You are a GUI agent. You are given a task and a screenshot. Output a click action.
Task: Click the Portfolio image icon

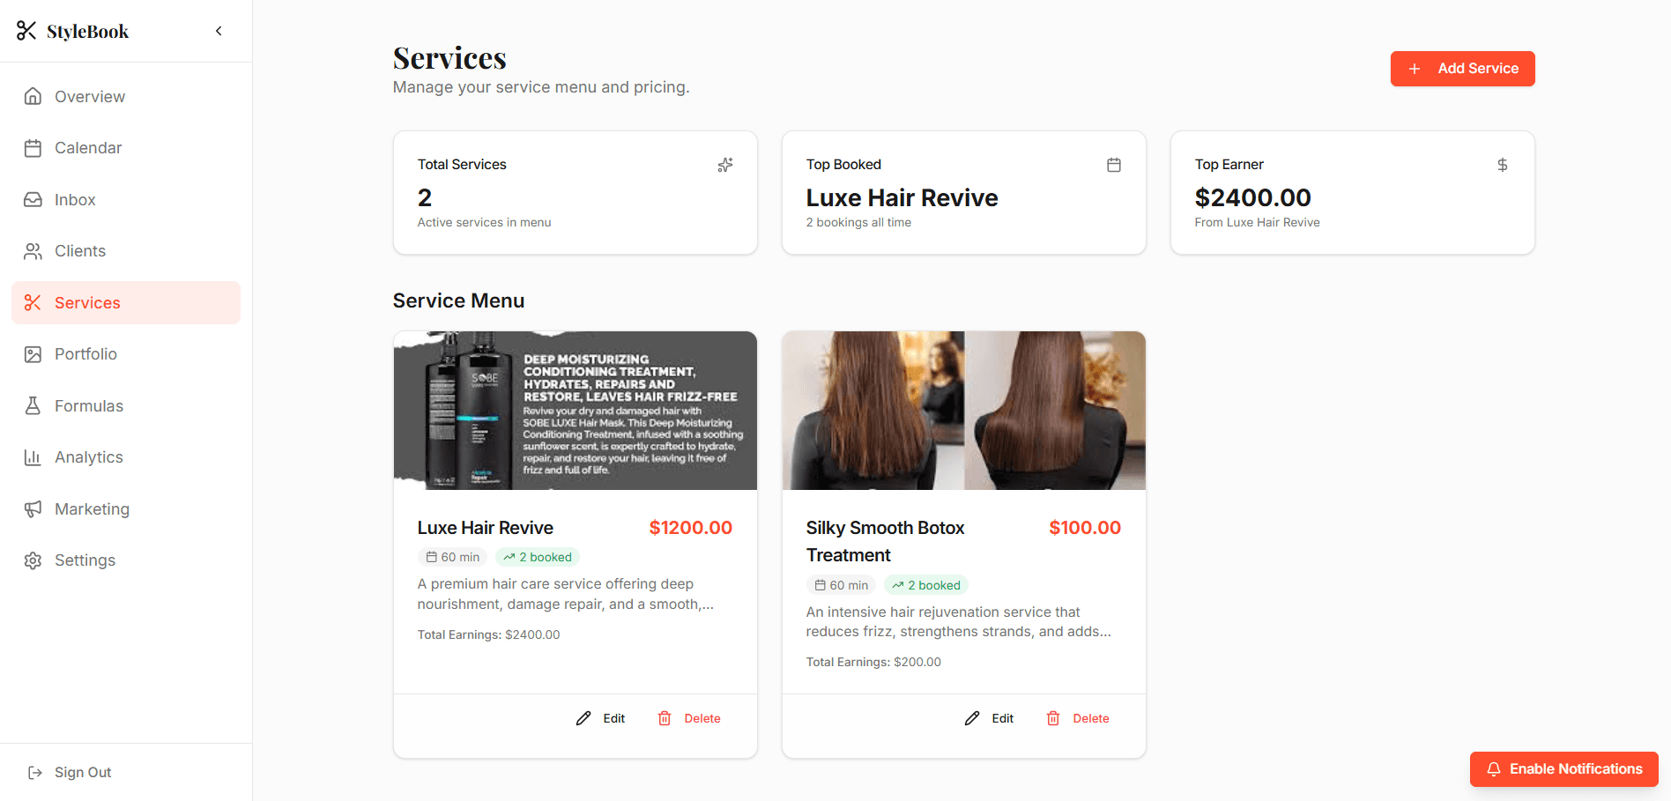[33, 354]
